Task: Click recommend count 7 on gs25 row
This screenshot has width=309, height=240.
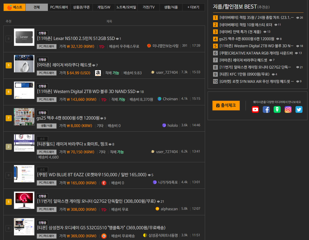Action: tap(9, 118)
